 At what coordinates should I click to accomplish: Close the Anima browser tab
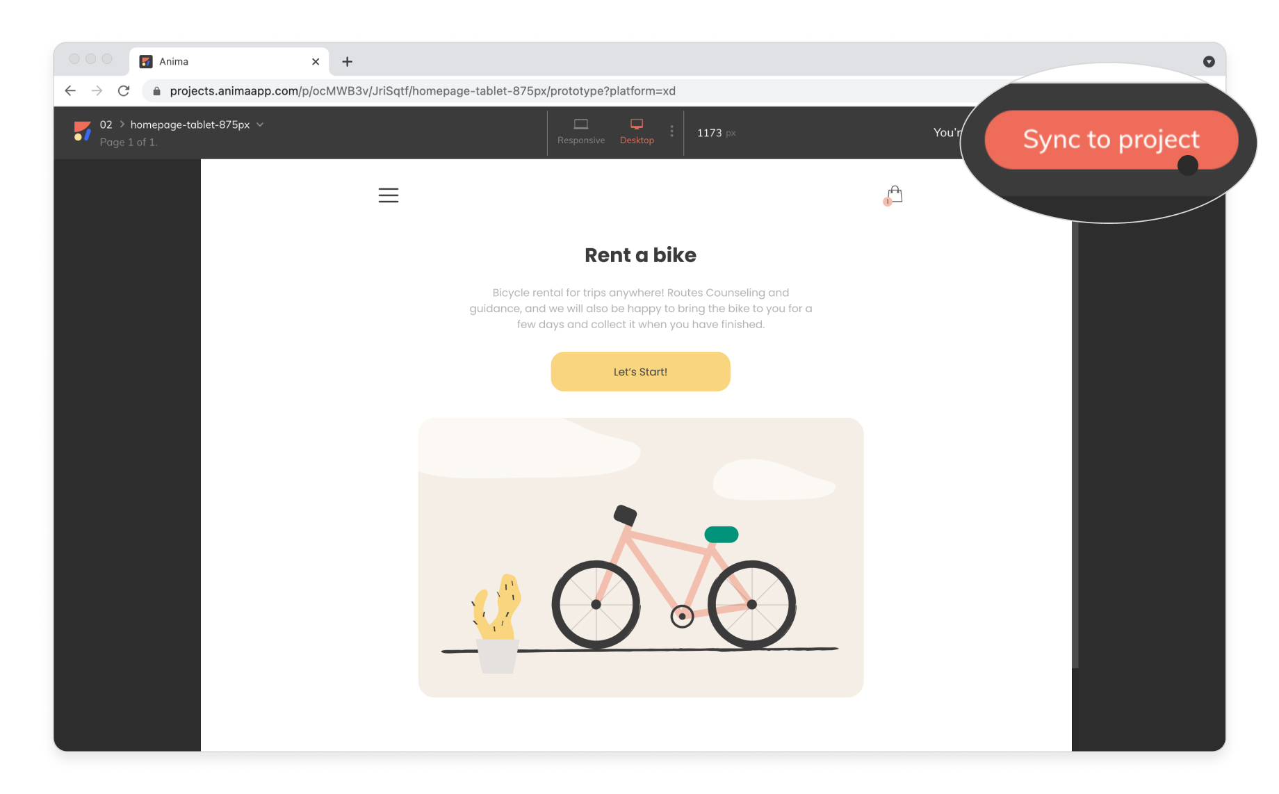[316, 62]
